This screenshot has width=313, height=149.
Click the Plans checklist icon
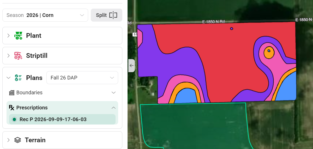pyautogui.click(x=18, y=78)
